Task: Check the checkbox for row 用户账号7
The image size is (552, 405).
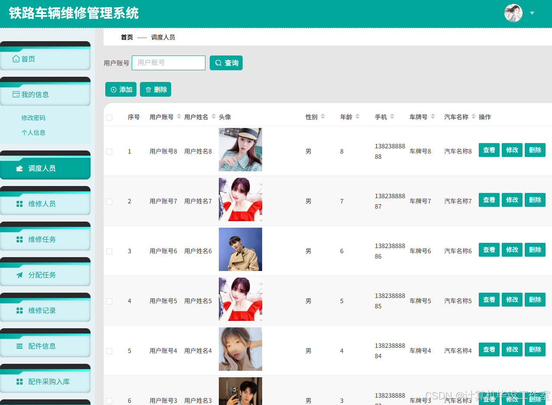Action: pyautogui.click(x=109, y=202)
